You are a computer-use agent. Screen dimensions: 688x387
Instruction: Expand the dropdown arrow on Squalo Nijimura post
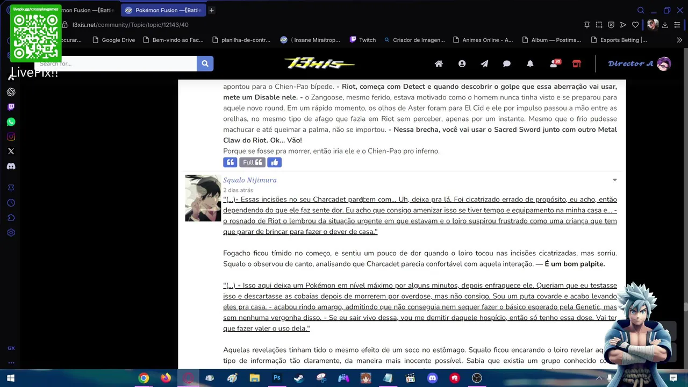[x=614, y=180]
